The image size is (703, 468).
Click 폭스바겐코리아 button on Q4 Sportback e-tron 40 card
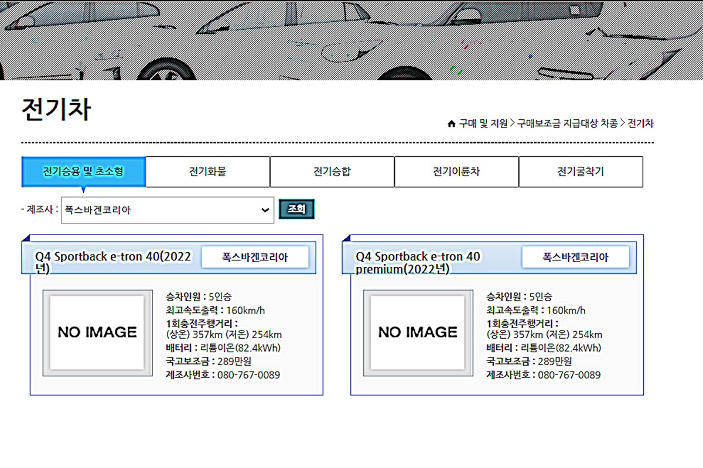click(x=255, y=257)
